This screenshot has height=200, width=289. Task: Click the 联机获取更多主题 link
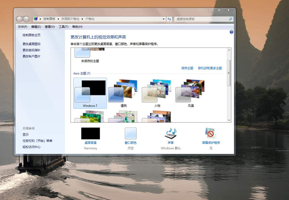coord(210,68)
